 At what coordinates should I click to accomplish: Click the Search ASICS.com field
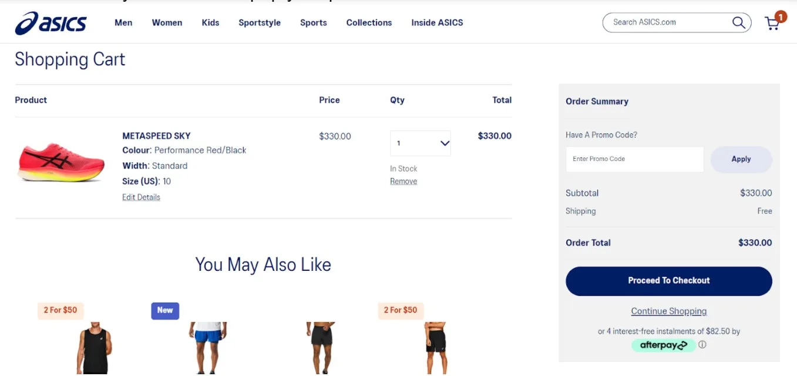click(670, 22)
